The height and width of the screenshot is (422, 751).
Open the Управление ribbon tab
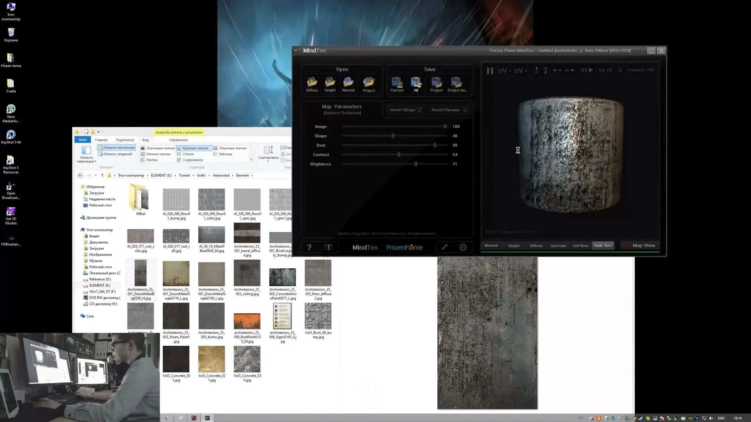click(178, 140)
